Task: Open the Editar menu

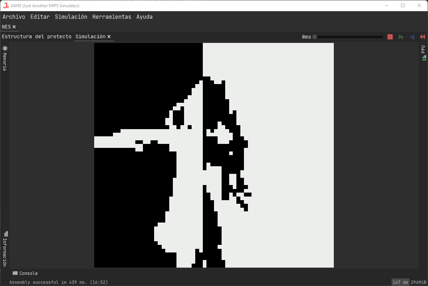Action: [x=40, y=17]
